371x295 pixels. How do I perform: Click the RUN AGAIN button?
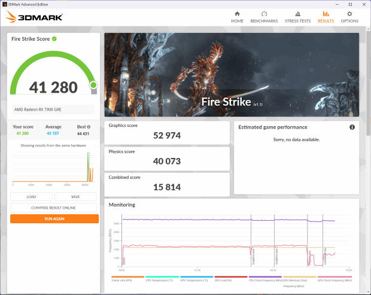(x=54, y=219)
